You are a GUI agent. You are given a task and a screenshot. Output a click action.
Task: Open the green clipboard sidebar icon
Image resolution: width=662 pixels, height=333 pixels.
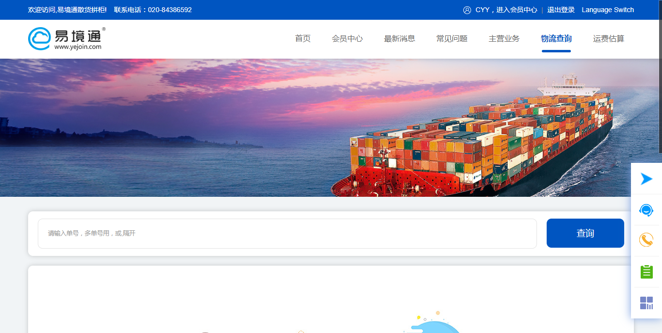pyautogui.click(x=646, y=271)
